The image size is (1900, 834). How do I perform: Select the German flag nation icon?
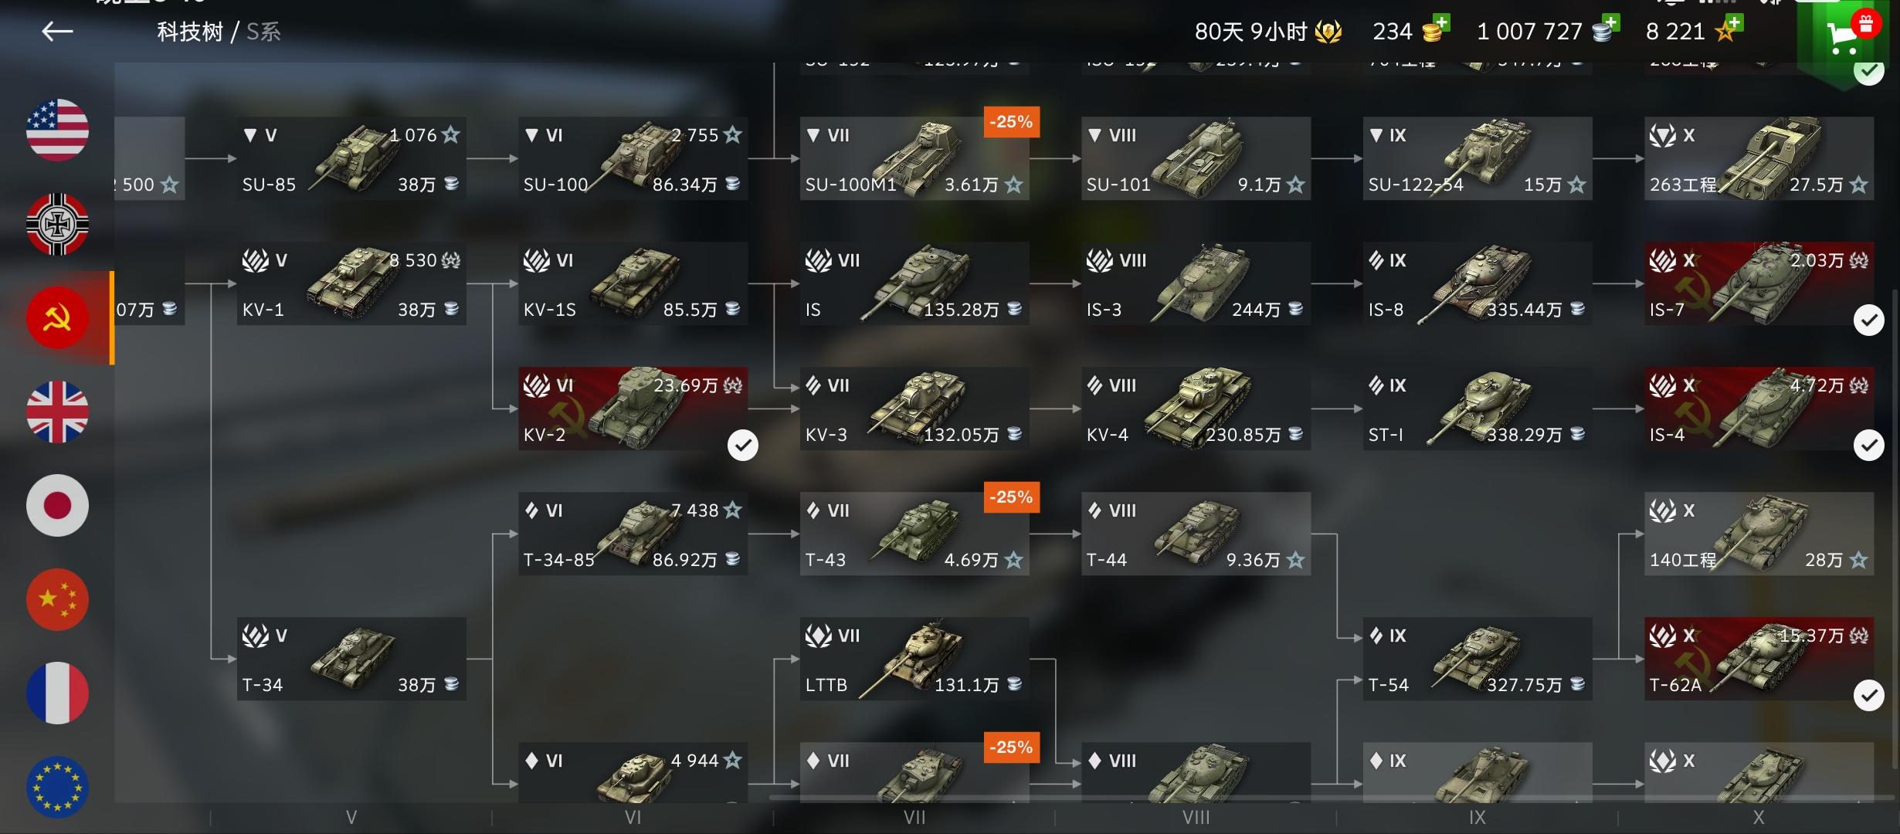(x=57, y=224)
